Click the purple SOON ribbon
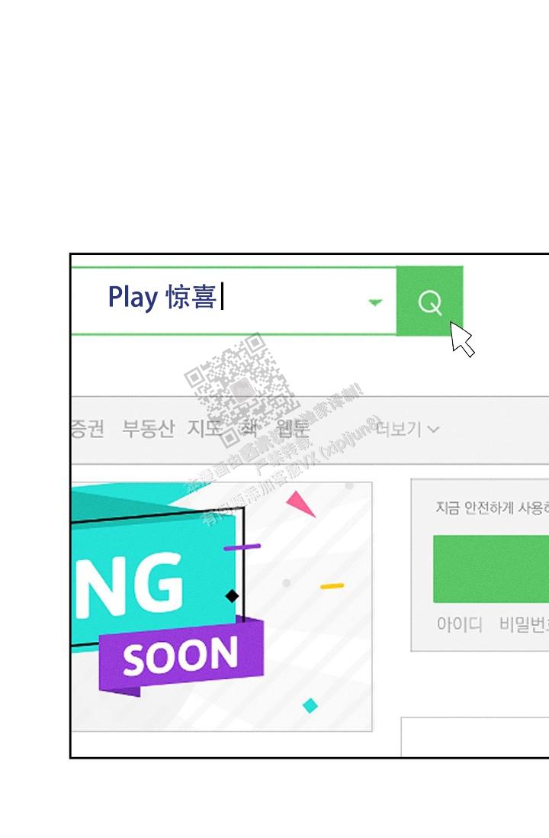Screen dimensions: 549x838 coord(181,656)
